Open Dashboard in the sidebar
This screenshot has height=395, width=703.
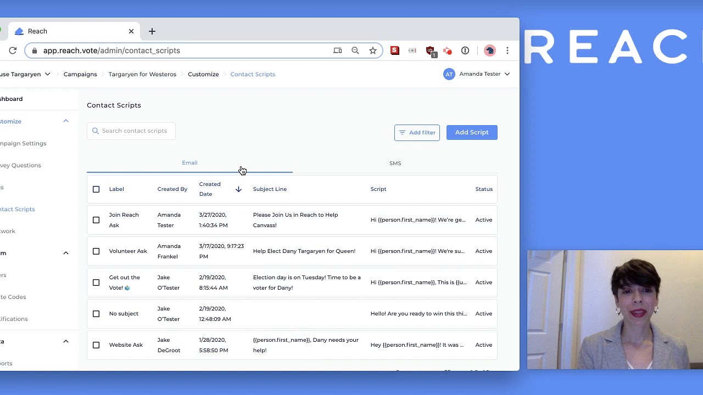click(11, 99)
